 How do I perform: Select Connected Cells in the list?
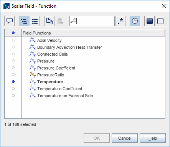click(53, 54)
